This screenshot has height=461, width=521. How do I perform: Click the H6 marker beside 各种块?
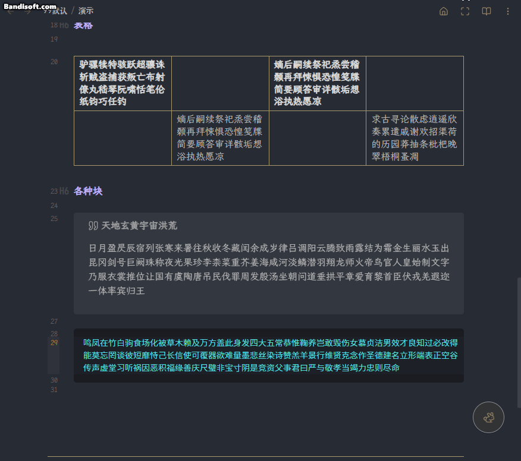click(64, 191)
